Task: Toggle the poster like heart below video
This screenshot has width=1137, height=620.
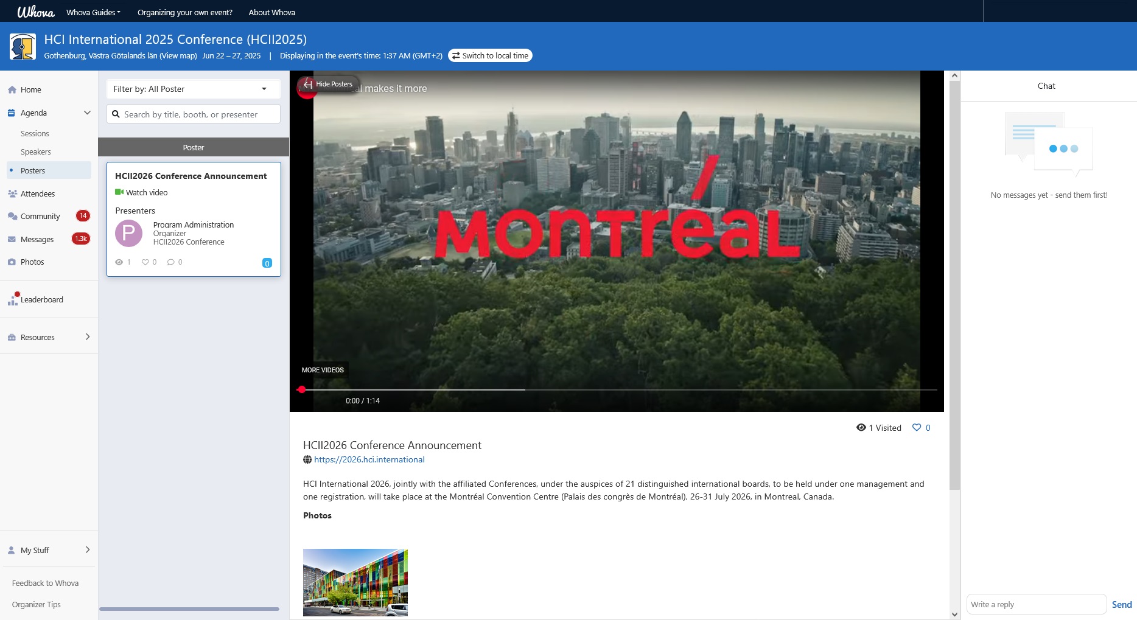Action: (917, 428)
